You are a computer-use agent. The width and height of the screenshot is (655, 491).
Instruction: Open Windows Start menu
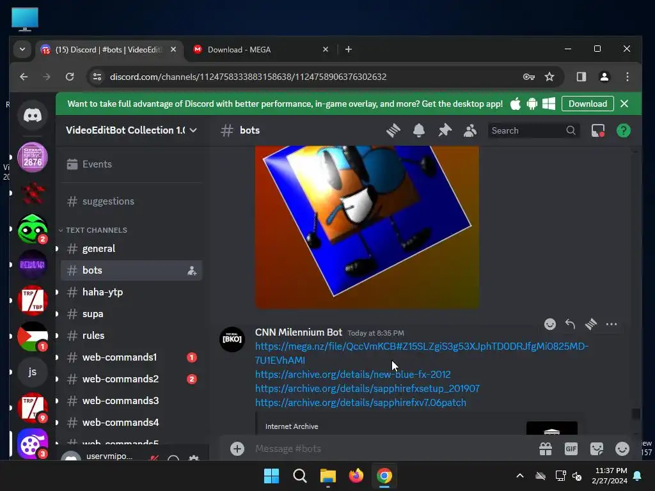coord(271,476)
